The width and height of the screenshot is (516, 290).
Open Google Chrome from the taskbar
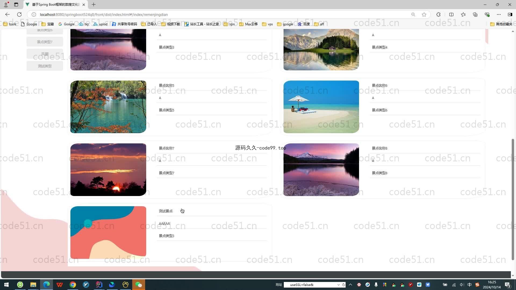73,285
